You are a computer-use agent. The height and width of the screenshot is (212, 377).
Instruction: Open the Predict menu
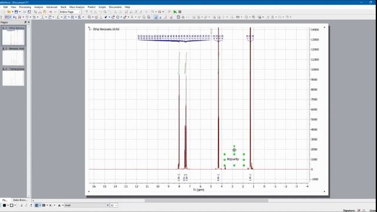91,7
